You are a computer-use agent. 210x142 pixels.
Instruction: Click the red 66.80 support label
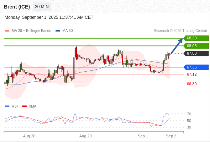pyautogui.click(x=192, y=84)
